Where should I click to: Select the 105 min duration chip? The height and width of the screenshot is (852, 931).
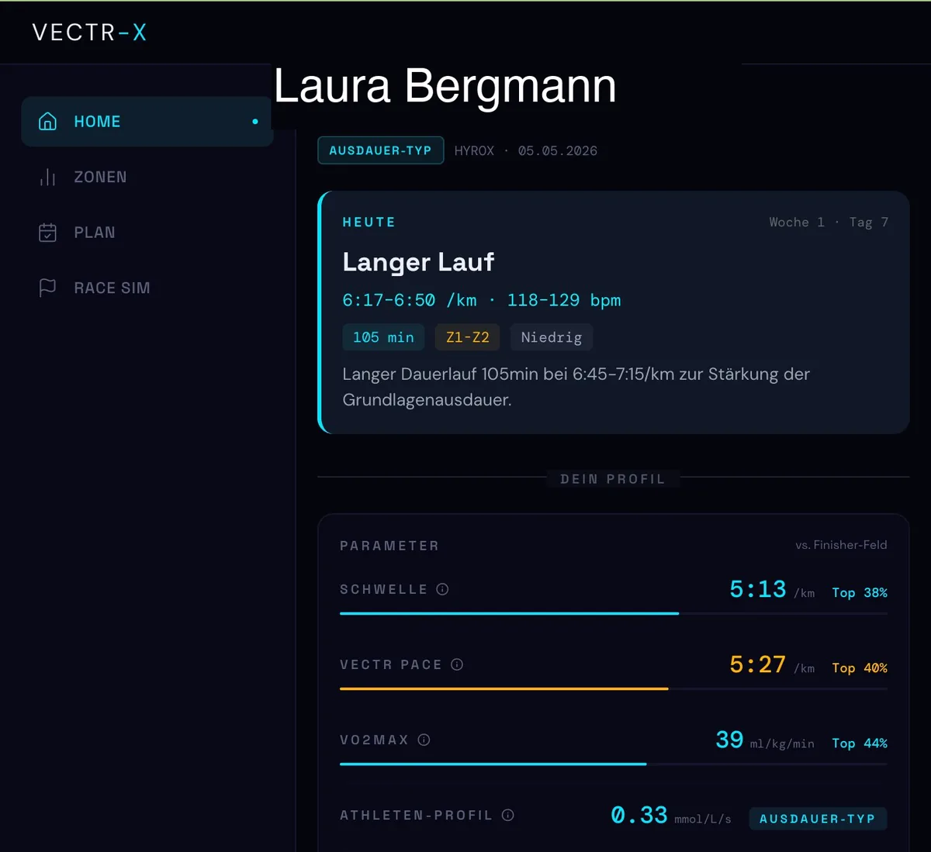tap(383, 337)
